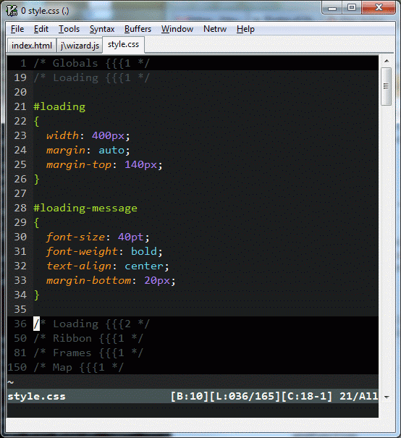Maximize the gVim window
Image resolution: width=401 pixels, height=438 pixels.
pos(352,7)
